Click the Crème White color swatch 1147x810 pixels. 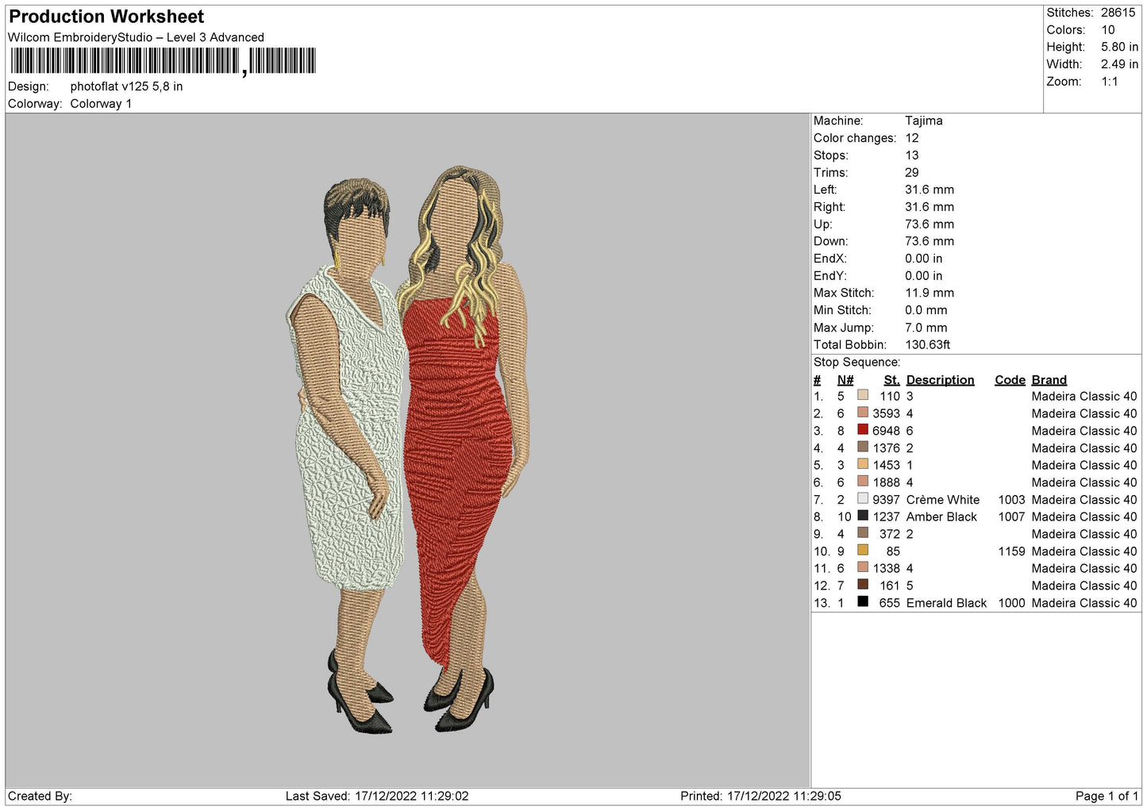point(863,499)
